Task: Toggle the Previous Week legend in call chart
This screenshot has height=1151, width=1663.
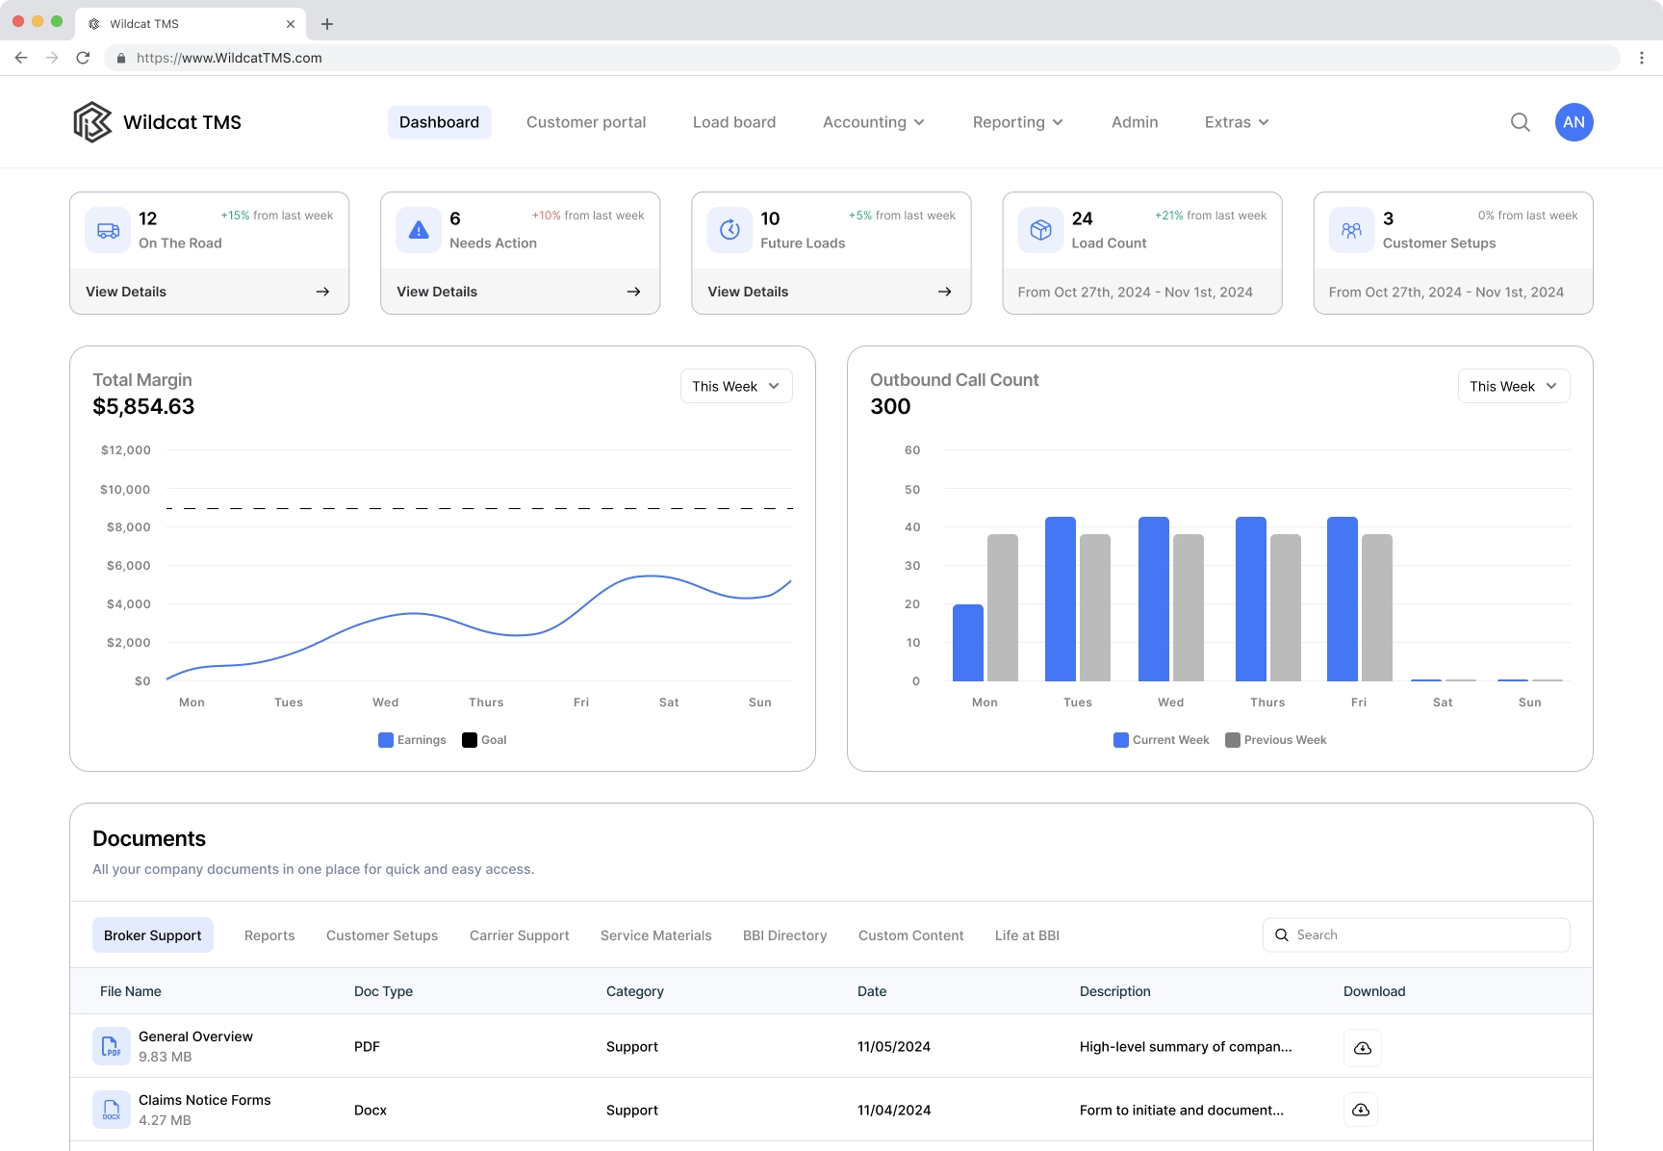Action: pos(1276,739)
